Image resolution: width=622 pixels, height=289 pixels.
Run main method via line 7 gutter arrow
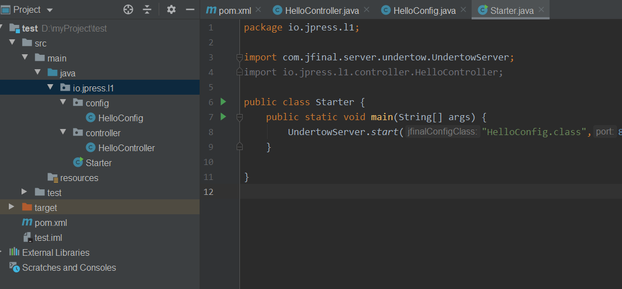(223, 117)
